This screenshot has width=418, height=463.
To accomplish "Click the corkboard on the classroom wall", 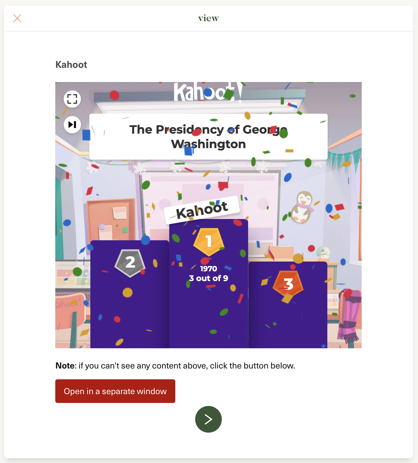I will tap(112, 219).
